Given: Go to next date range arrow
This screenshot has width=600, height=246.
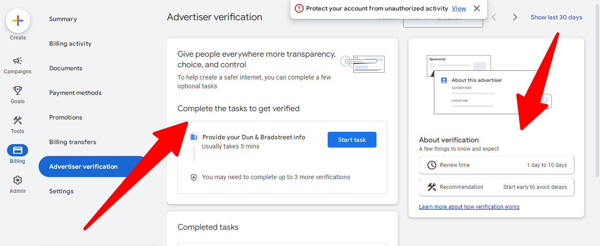Looking at the screenshot, I should pyautogui.click(x=515, y=18).
